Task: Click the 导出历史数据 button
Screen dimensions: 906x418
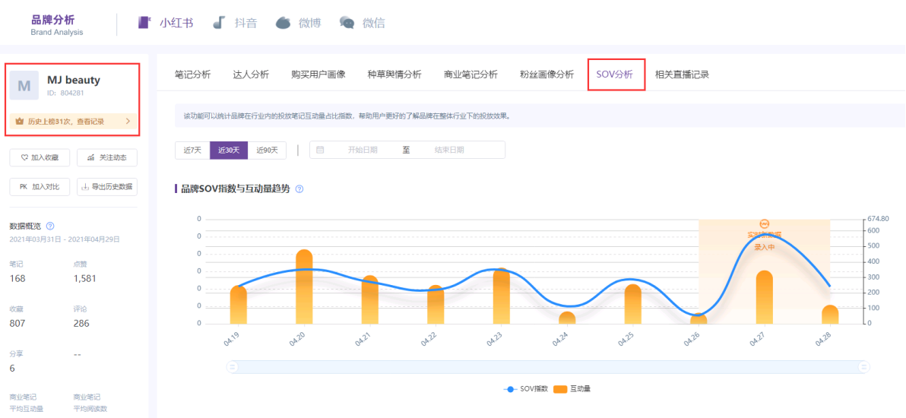Action: (107, 186)
